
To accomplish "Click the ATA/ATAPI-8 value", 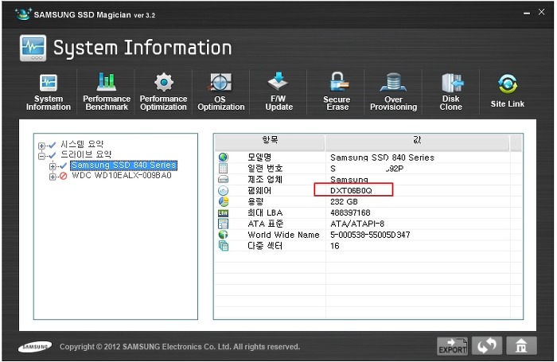I will [357, 224].
